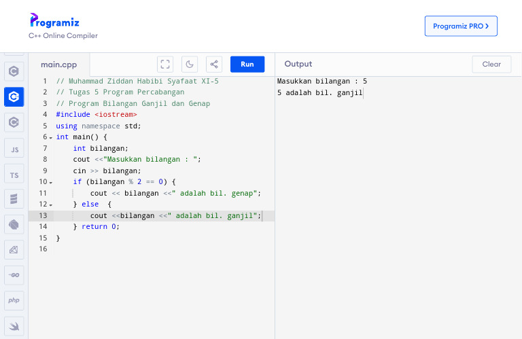Viewport: 522px width, 339px height.
Task: Select the Scala compiler icon
Action: point(14,199)
